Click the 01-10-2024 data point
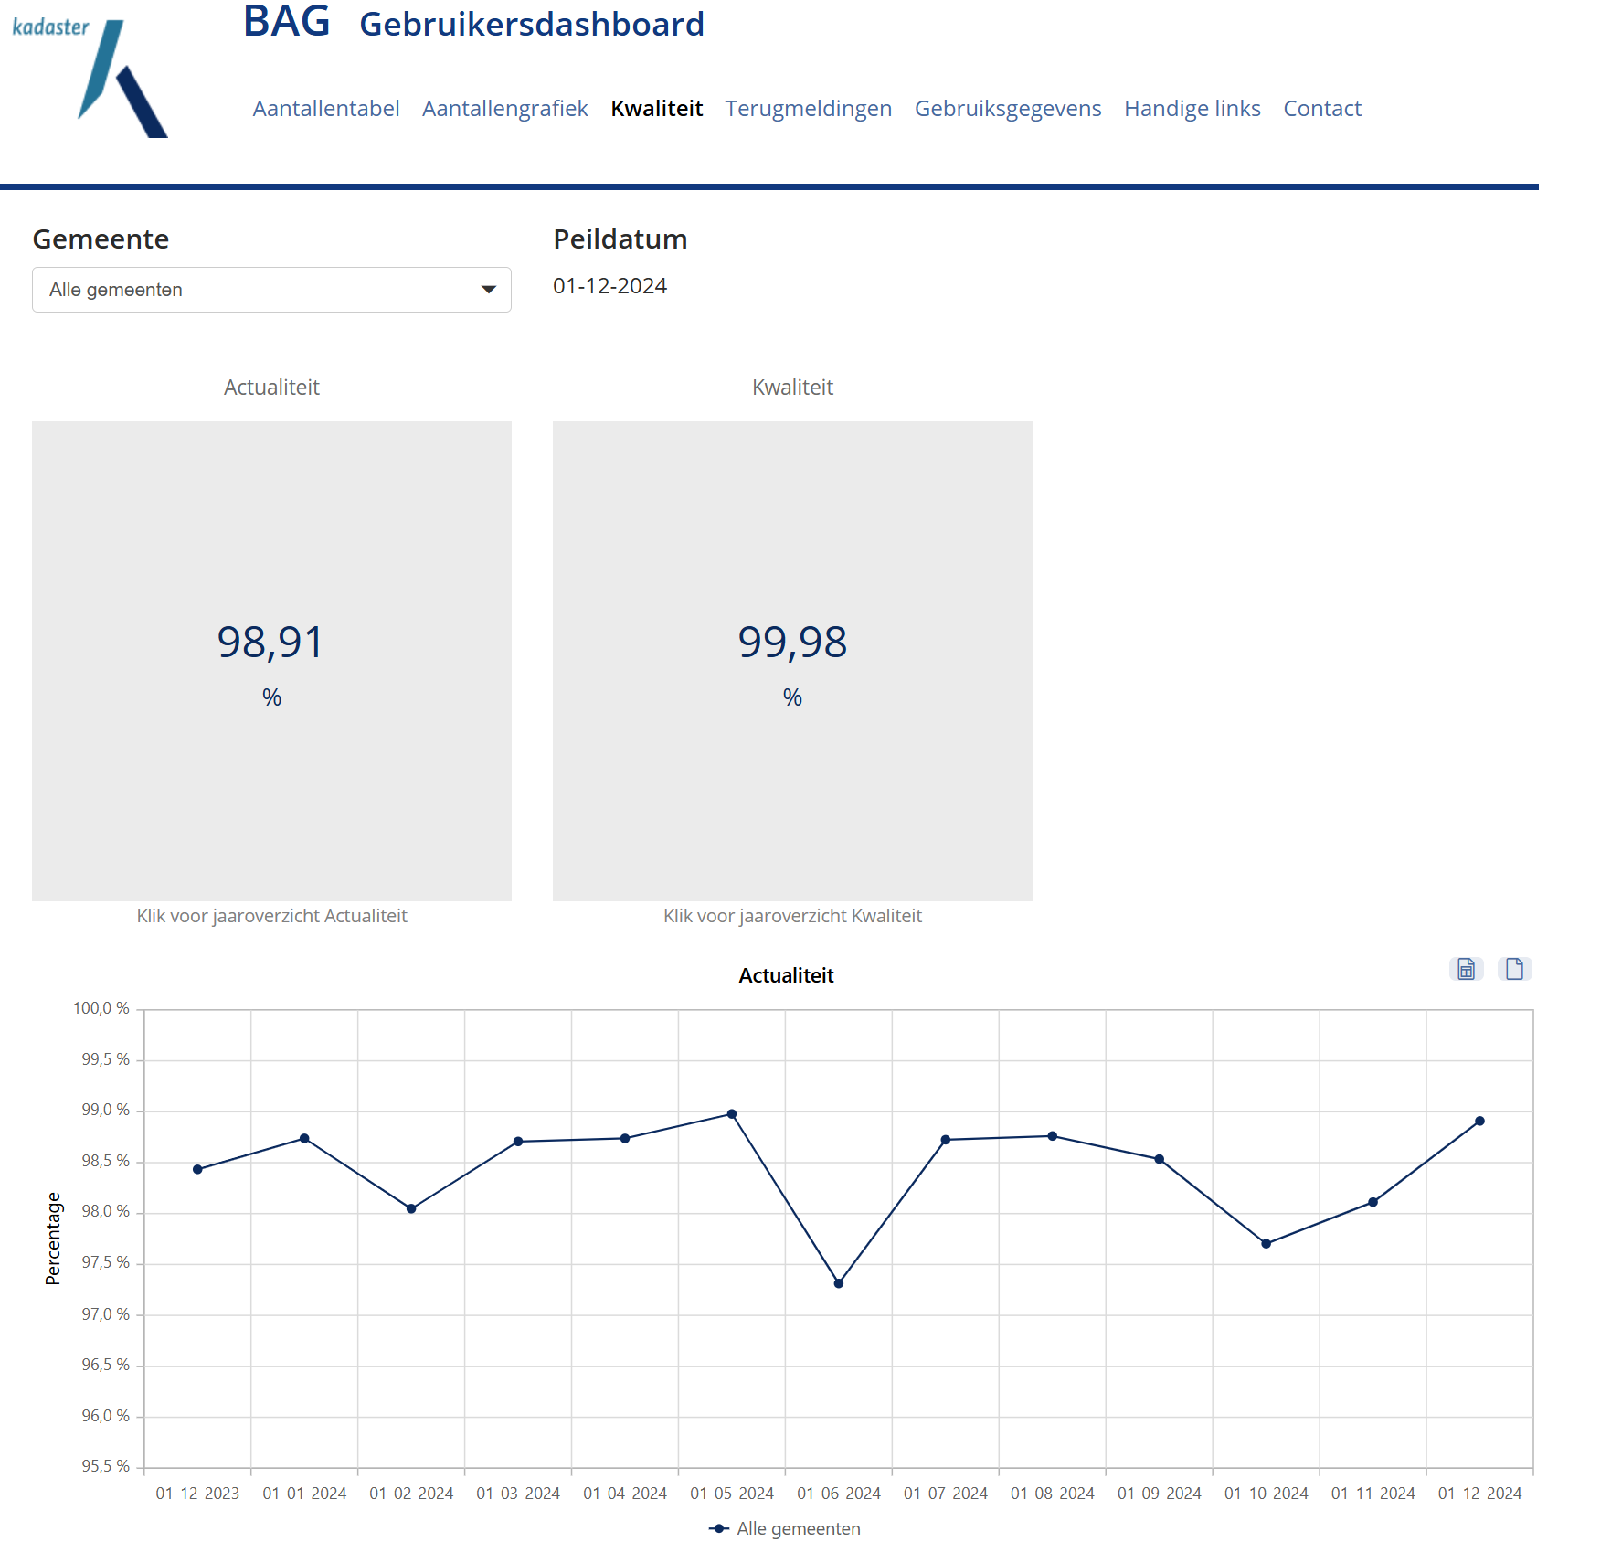This screenshot has width=1611, height=1542. click(x=1267, y=1243)
